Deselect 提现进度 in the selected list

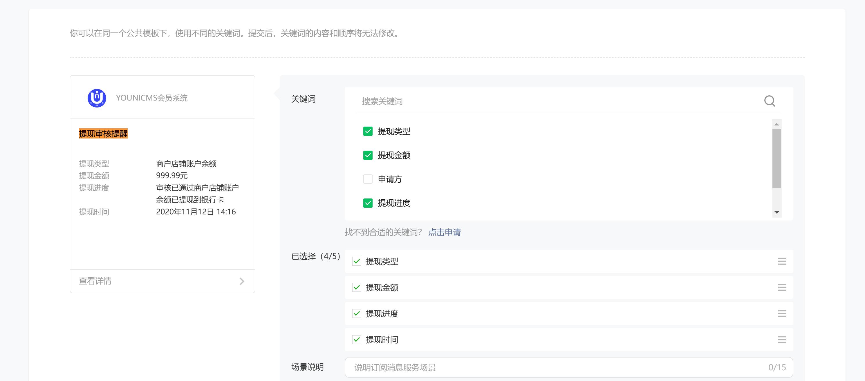pyautogui.click(x=357, y=313)
